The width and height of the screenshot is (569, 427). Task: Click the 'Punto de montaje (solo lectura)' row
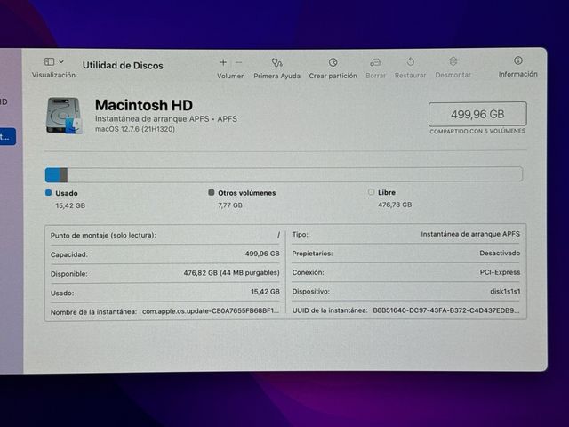point(165,235)
